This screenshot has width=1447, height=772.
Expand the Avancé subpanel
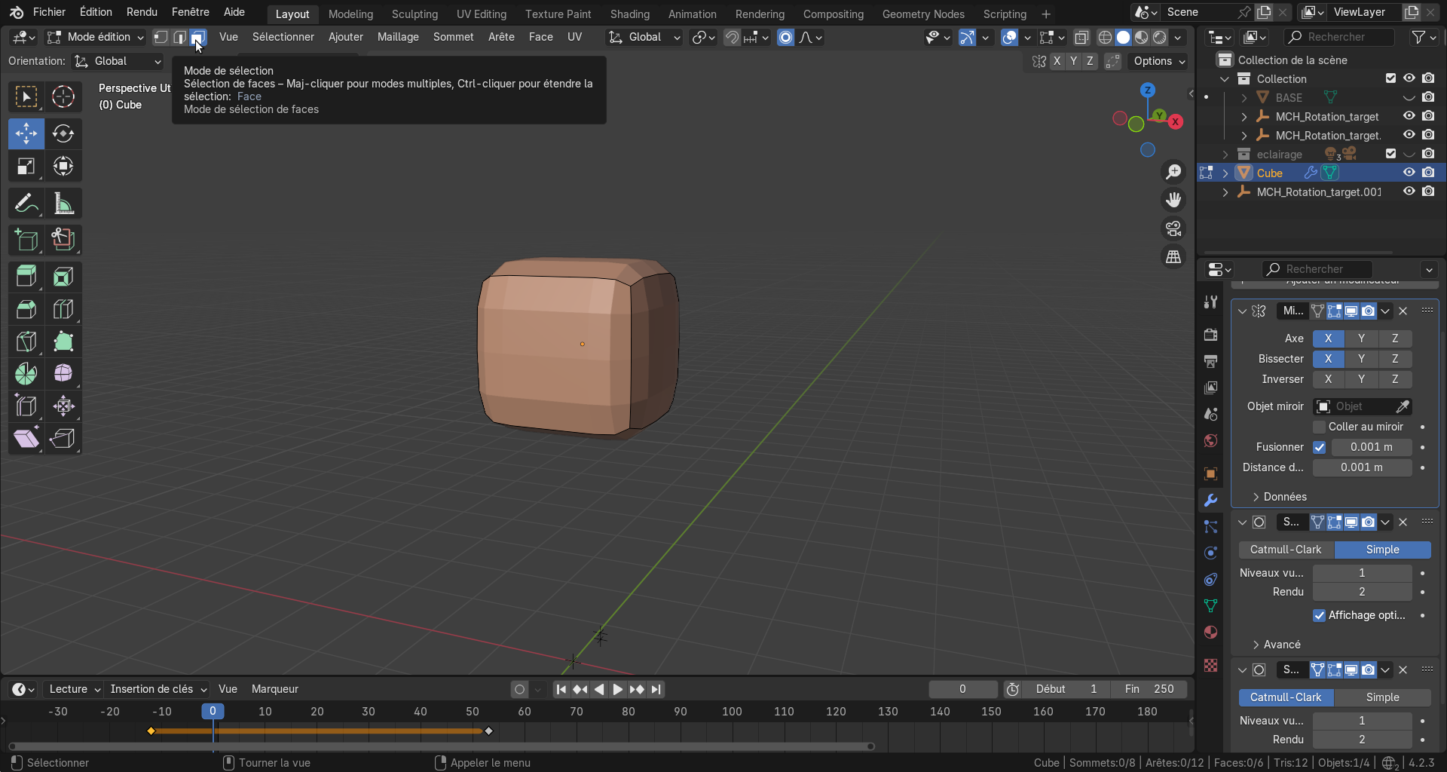point(1281,645)
